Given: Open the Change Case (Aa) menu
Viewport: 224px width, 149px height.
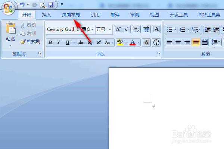Looking at the screenshot, I should (x=109, y=42).
